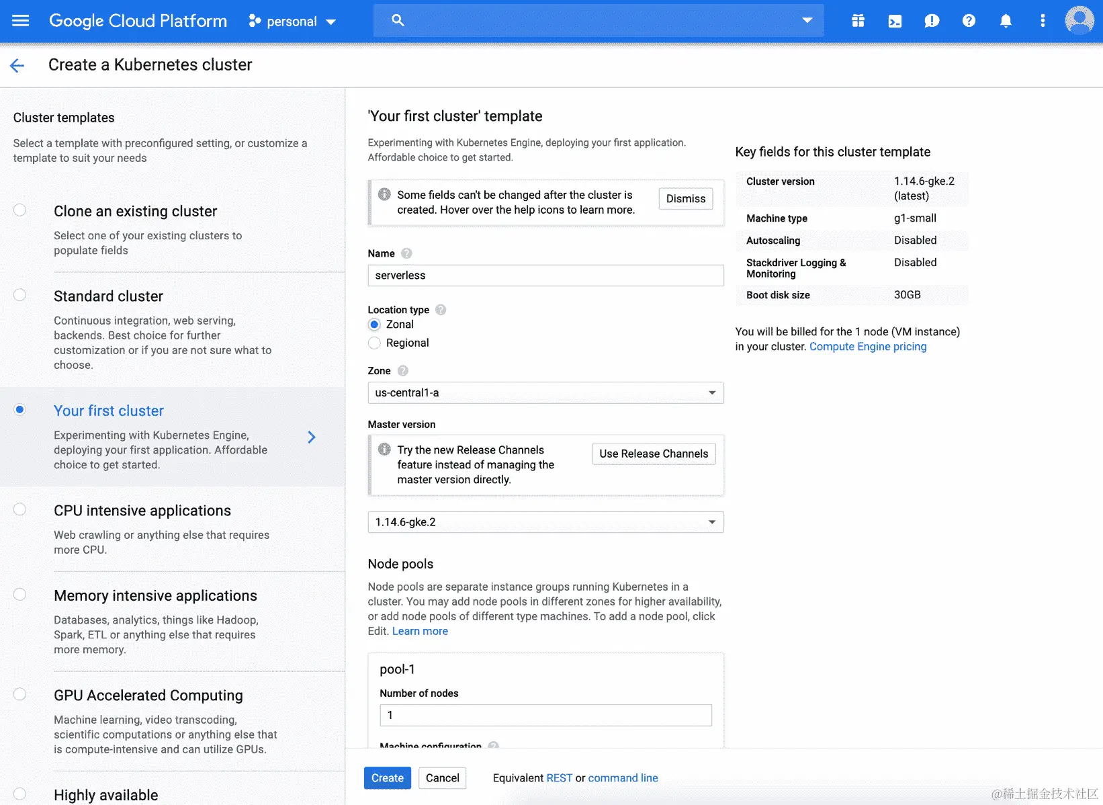The width and height of the screenshot is (1103, 805).
Task: Click the Create button
Action: [x=388, y=778]
